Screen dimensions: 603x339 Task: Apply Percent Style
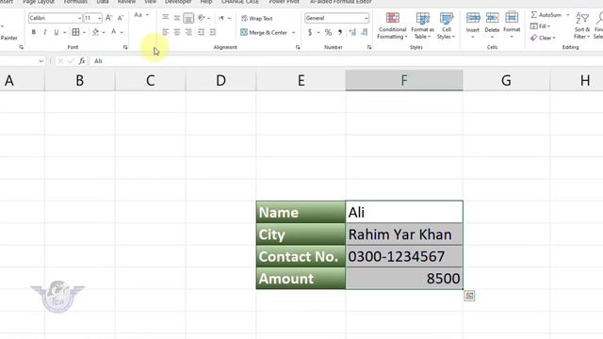[x=328, y=33]
